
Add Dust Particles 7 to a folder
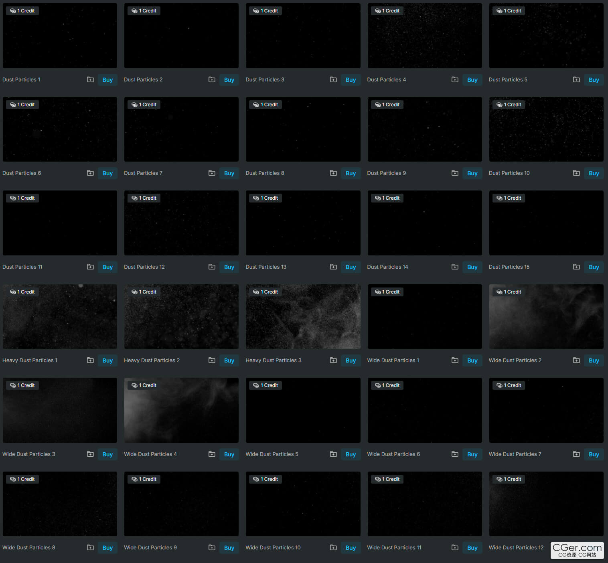click(x=212, y=173)
